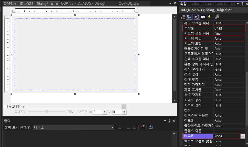Click editor vertical scrollbar down arrow

tap(175, 101)
